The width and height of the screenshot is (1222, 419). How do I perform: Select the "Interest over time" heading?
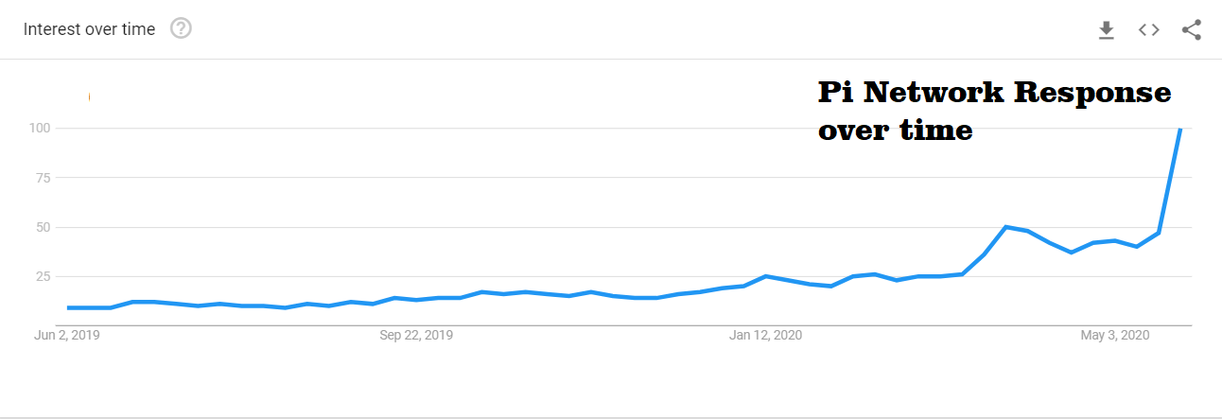(x=89, y=29)
